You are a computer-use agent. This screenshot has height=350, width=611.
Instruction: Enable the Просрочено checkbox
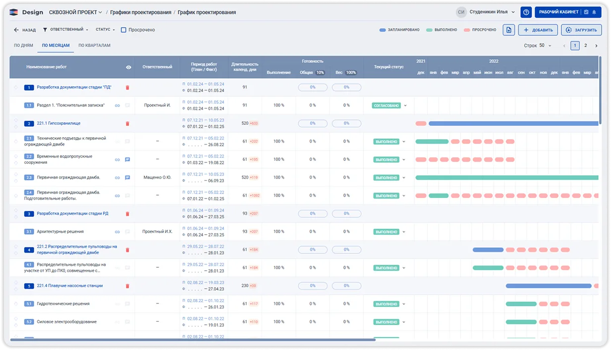(x=124, y=30)
